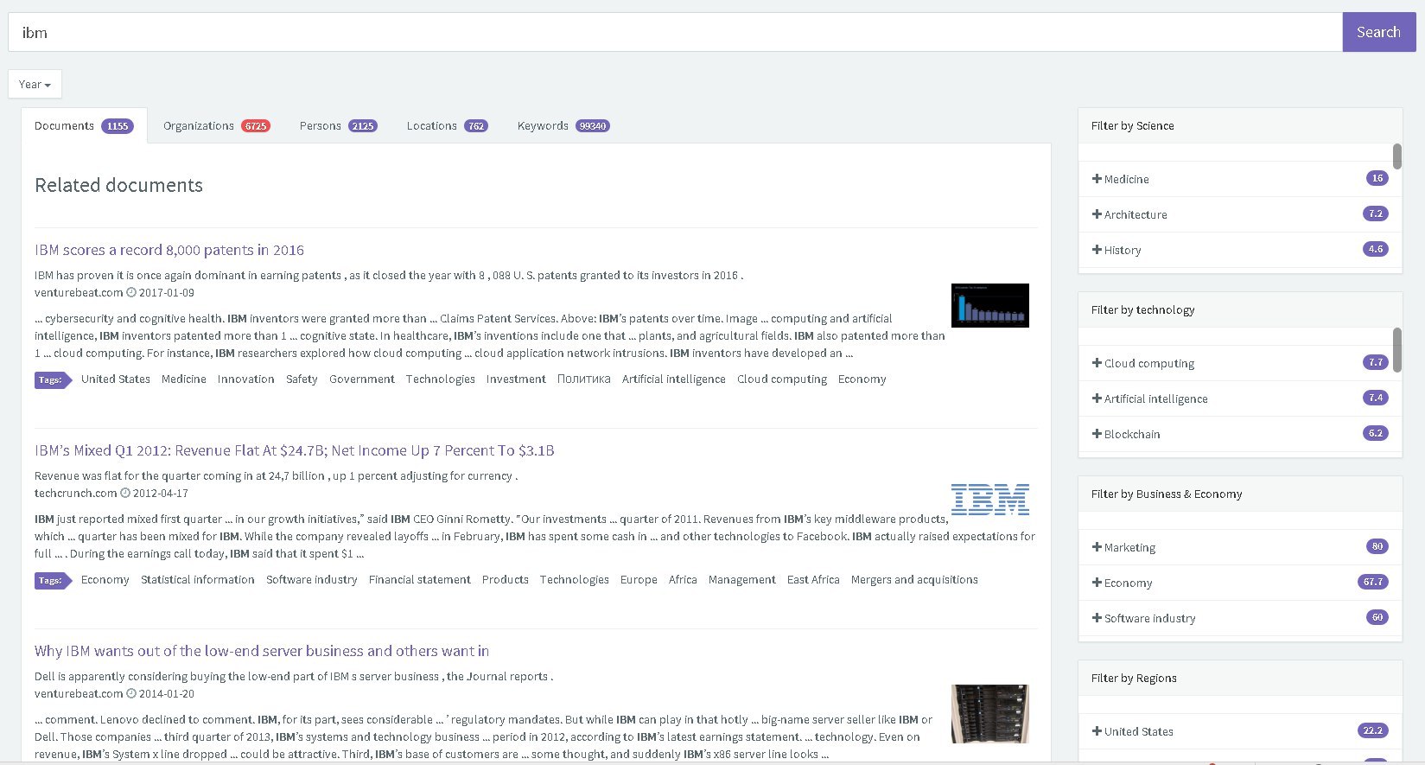1425x765 pixels.
Task: Open the Year dropdown filter
Action: coord(35,84)
